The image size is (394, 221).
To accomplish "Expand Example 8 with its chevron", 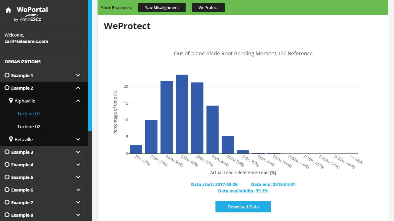I will (x=78, y=215).
